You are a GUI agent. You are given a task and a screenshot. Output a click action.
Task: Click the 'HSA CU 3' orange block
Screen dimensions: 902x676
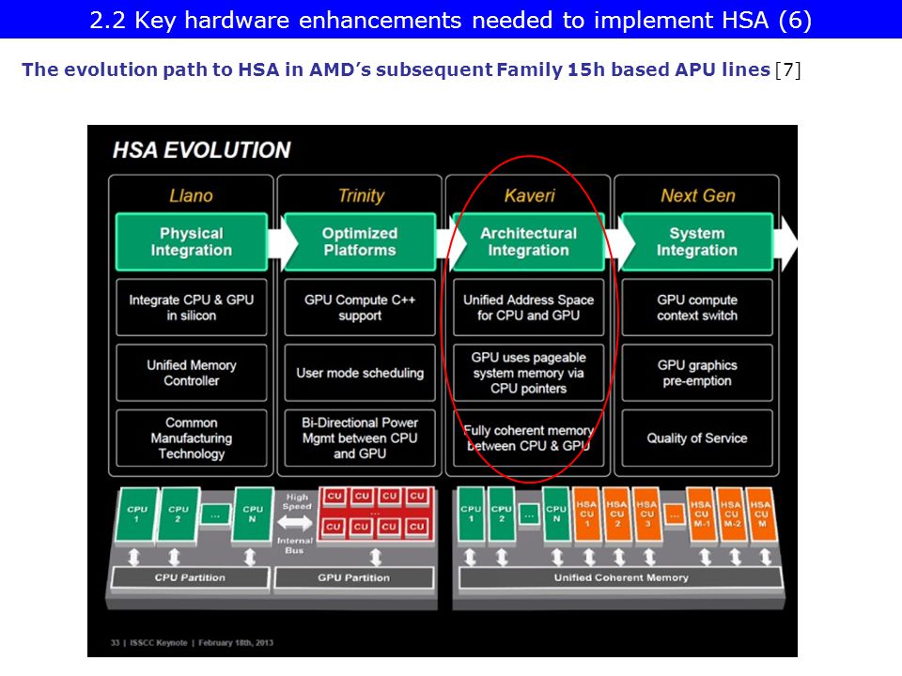click(x=646, y=515)
